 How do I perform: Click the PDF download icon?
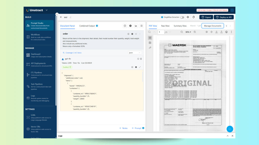[221, 32]
